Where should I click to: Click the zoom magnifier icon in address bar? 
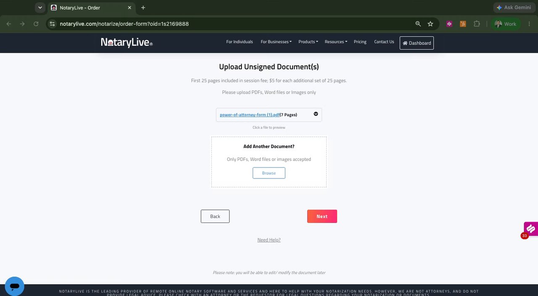[x=418, y=24]
